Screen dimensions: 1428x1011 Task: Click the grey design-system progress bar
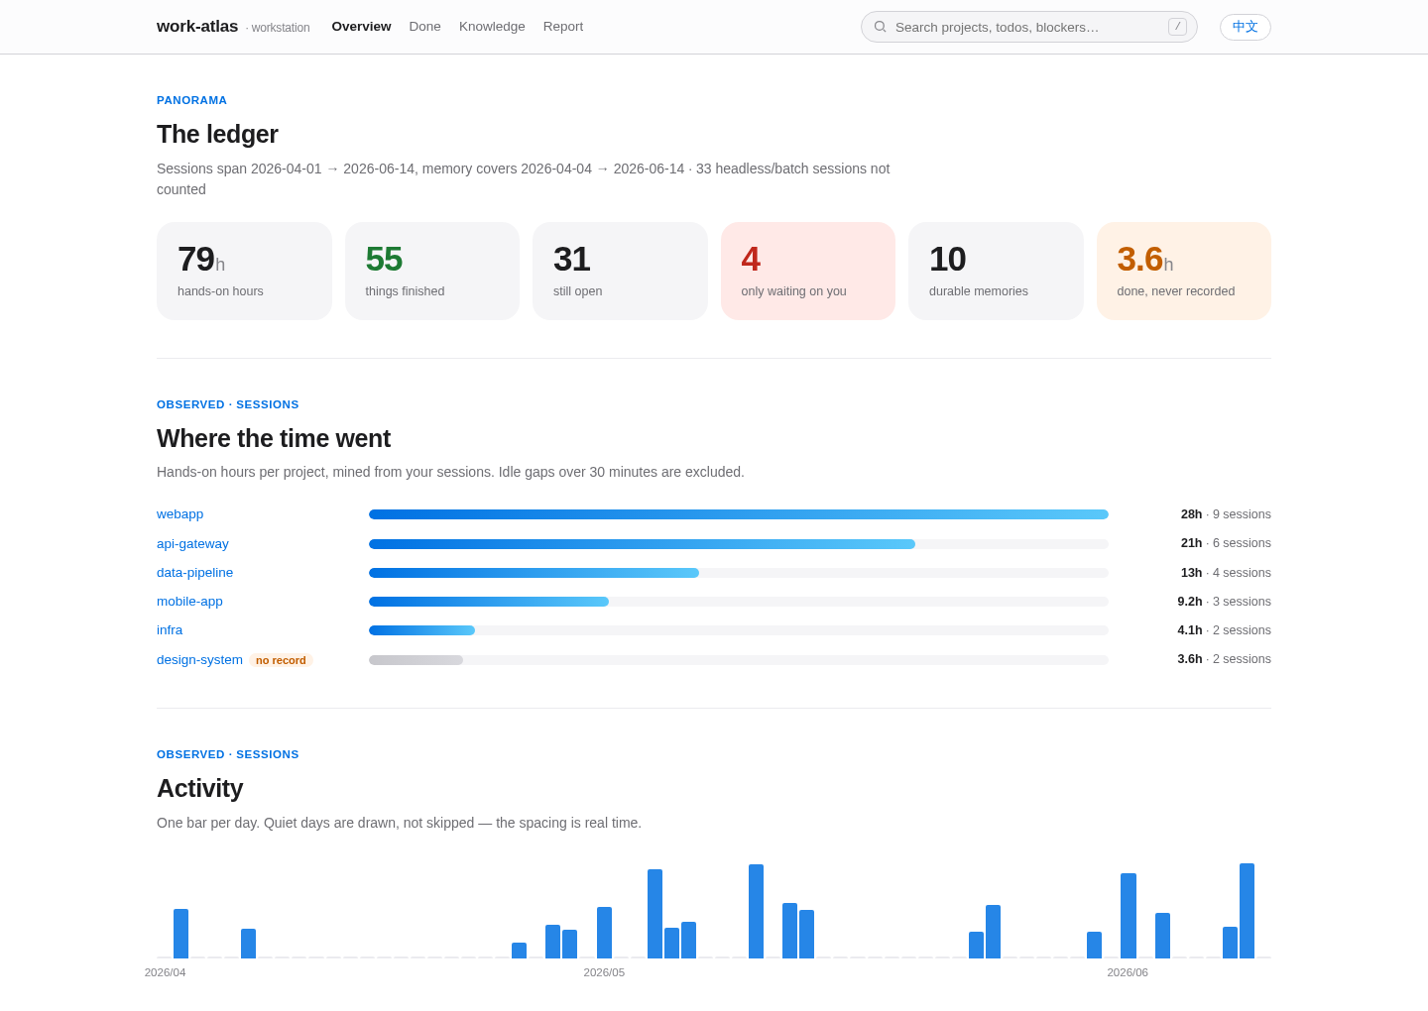pyautogui.click(x=416, y=660)
